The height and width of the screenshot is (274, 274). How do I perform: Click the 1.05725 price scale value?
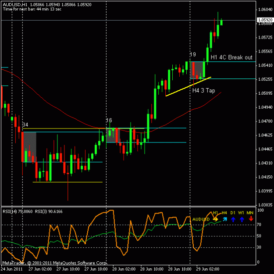[x=265, y=37]
